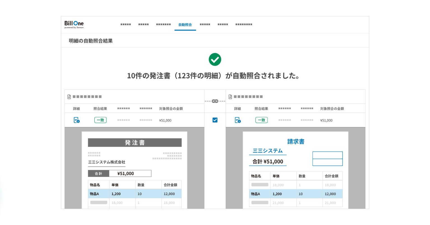
Task: Click the right 照合結果 column header
Action: click(x=262, y=109)
